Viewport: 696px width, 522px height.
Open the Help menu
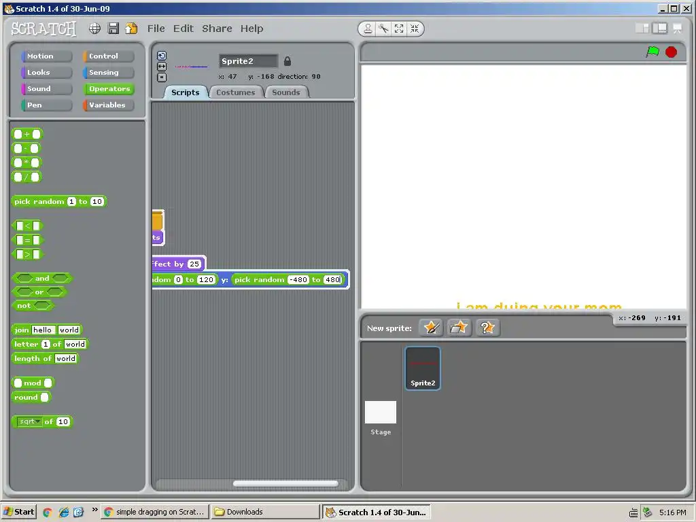point(251,29)
